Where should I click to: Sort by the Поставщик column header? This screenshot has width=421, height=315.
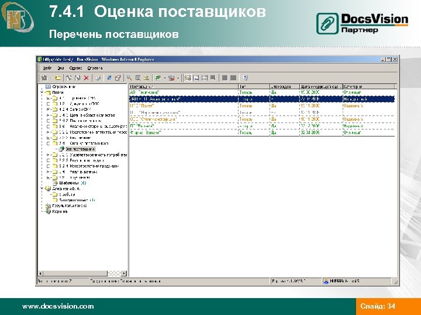[184, 86]
